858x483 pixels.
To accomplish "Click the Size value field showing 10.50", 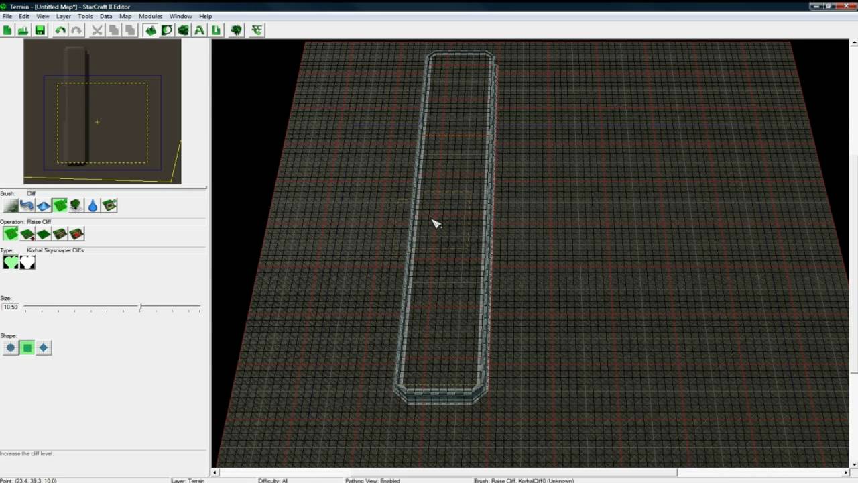I will pos(11,307).
